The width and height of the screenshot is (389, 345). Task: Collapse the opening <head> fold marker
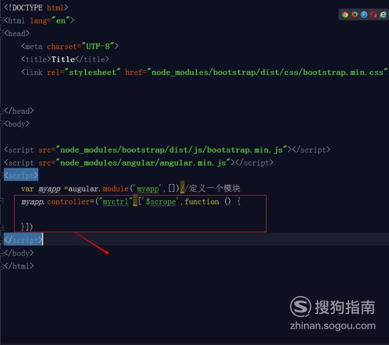pos(1,33)
